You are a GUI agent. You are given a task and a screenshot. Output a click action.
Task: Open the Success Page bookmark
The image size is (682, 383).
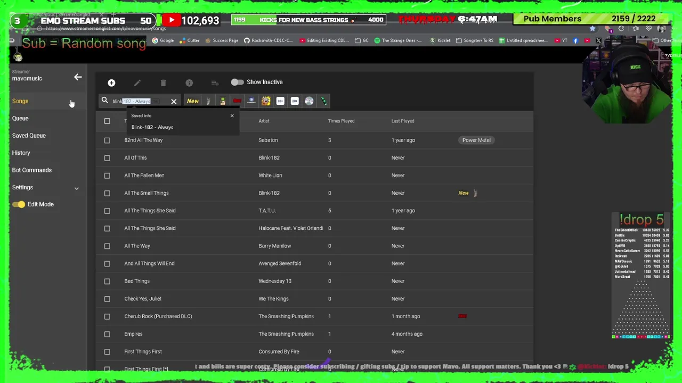[x=222, y=40]
